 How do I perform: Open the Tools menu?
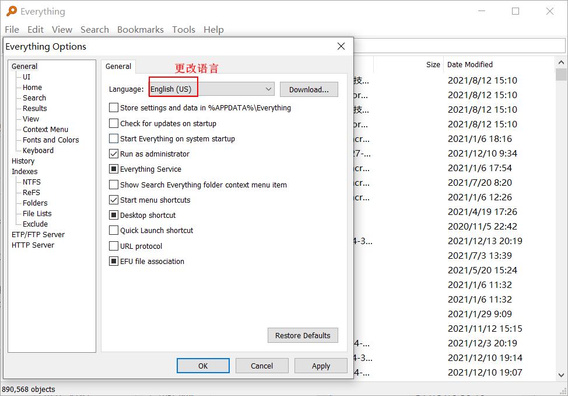tap(184, 29)
